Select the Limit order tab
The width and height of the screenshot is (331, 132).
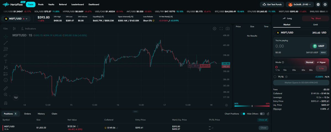pyautogui.click(x=316, y=25)
